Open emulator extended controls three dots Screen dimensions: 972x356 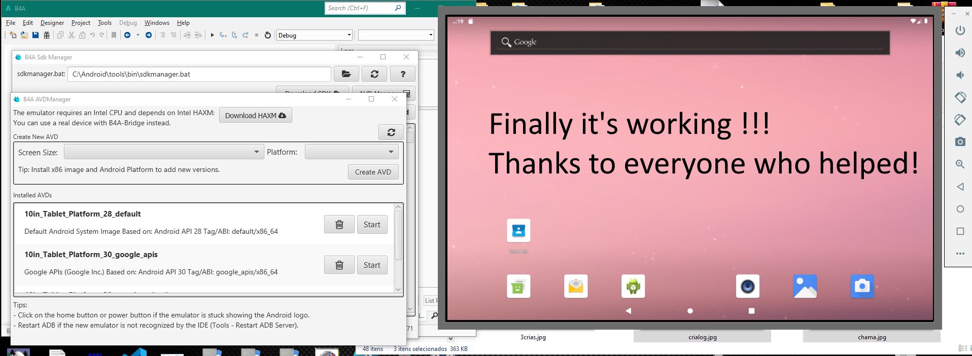coord(960,254)
